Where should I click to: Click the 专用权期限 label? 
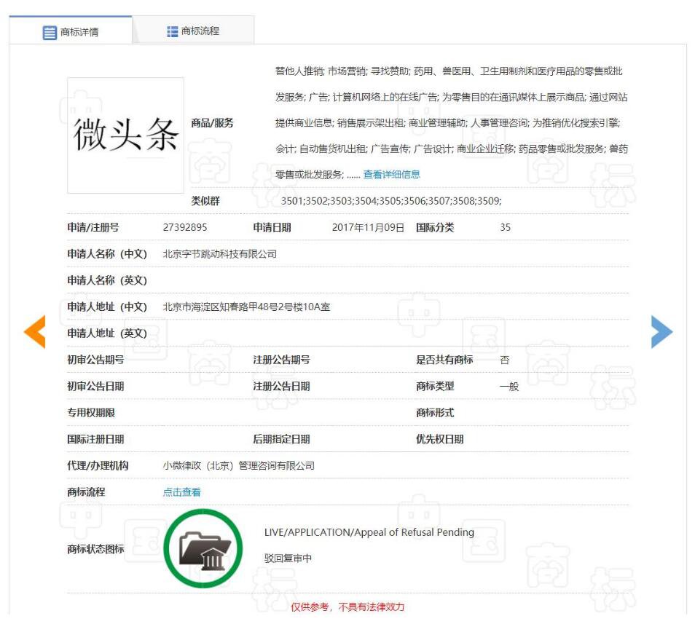pyautogui.click(x=91, y=413)
